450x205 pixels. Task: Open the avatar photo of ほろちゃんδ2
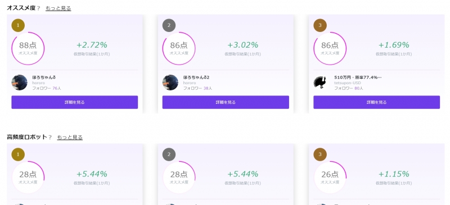[x=170, y=83]
